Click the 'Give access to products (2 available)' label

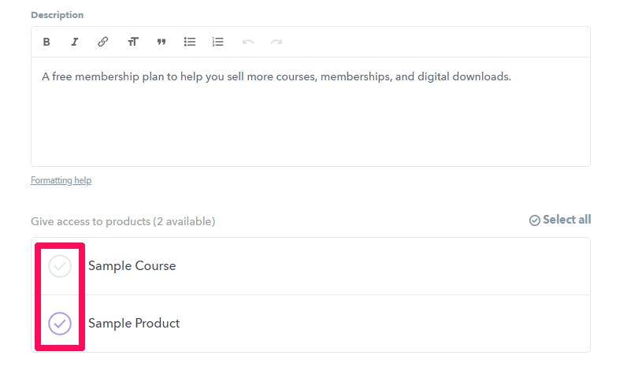click(123, 221)
